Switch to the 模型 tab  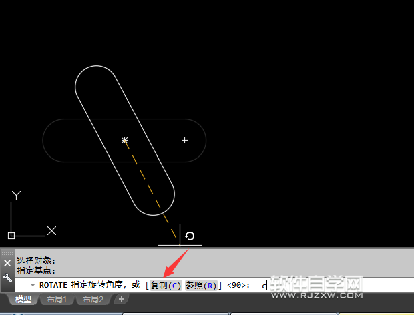(23, 299)
